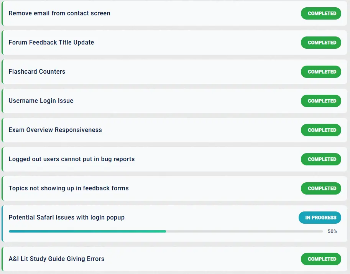Click the COMPLETED badge on 'Exam Overview Responsiveness'
The height and width of the screenshot is (274, 350).
[321, 130]
